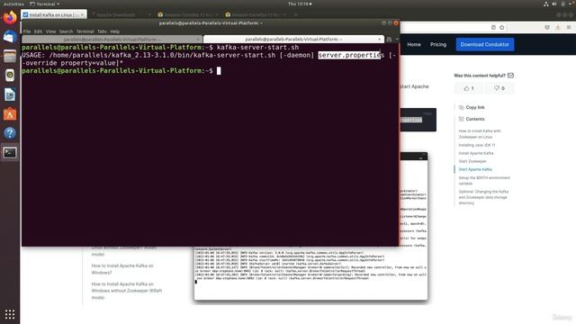
Task: Open system tray network icon
Action: click(546, 4)
